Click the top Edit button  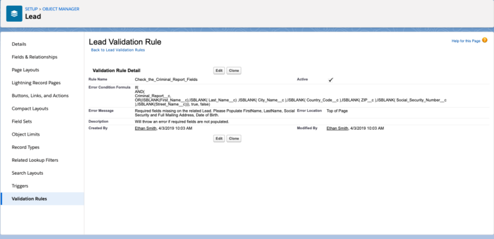(219, 71)
